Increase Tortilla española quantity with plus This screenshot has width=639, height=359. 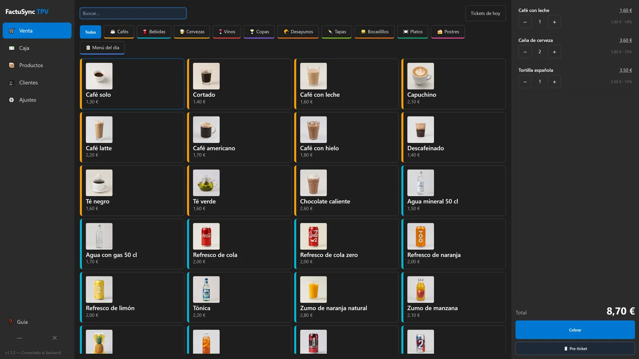(554, 82)
